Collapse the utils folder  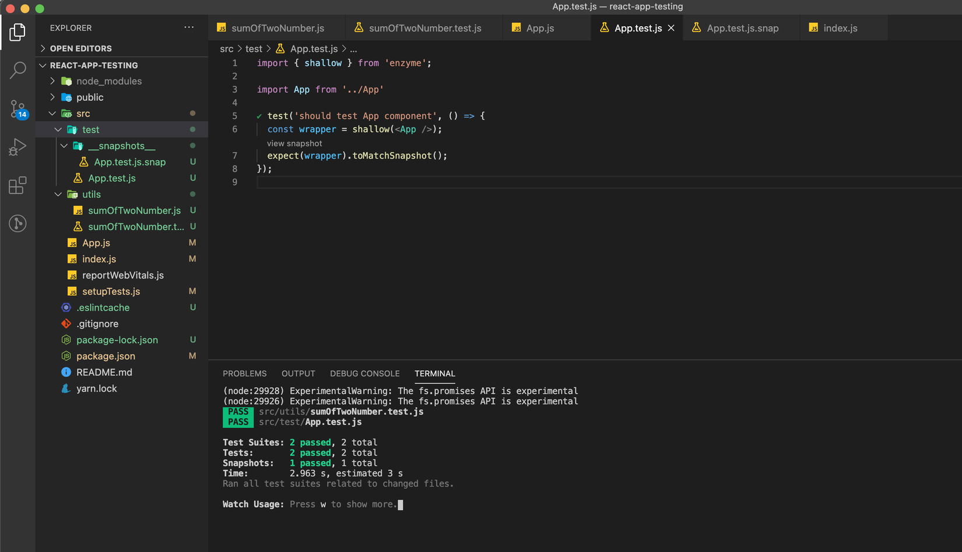91,194
